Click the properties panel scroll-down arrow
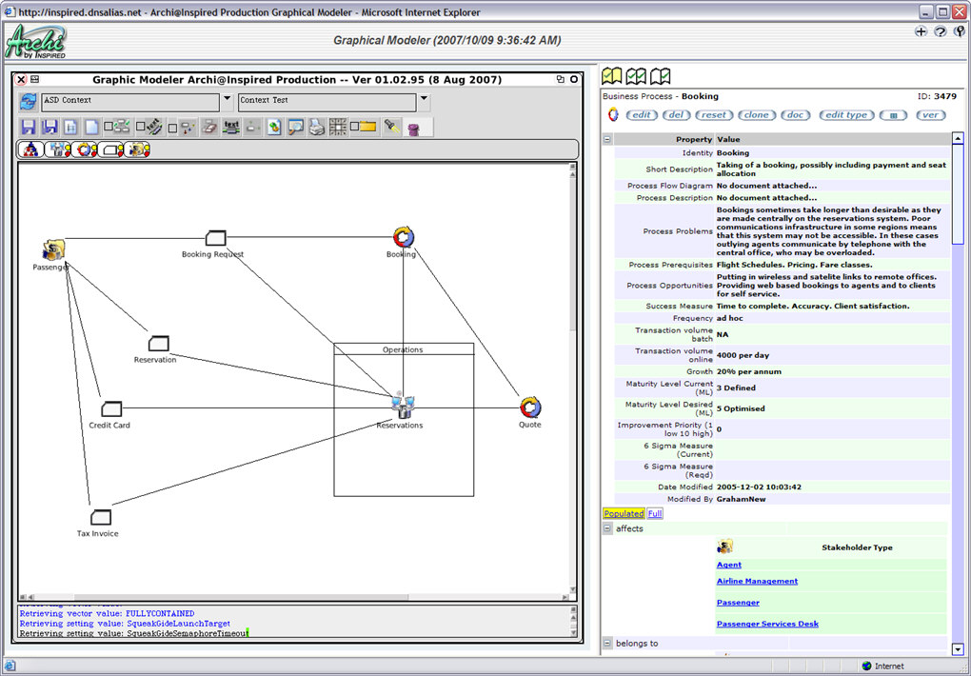971x676 pixels. coord(957,648)
